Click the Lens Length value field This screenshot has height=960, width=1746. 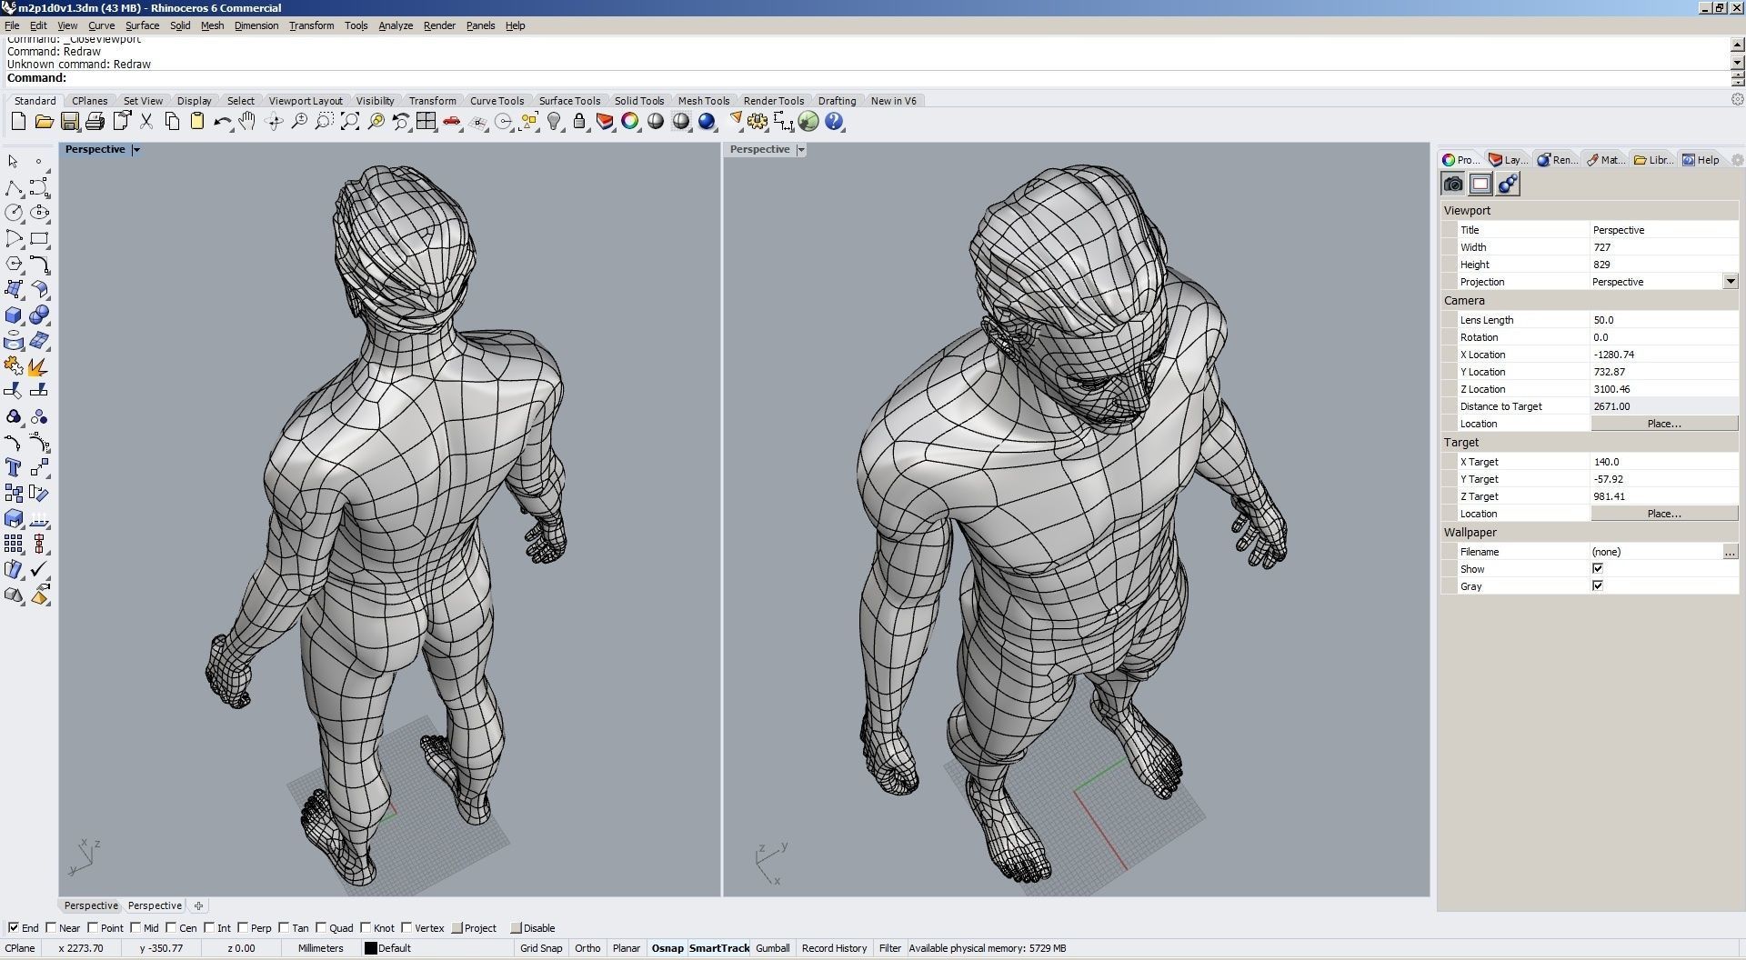pyautogui.click(x=1663, y=320)
